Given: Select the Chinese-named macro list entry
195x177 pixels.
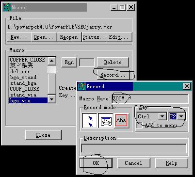Looking at the screenshot, I should click(28, 65).
